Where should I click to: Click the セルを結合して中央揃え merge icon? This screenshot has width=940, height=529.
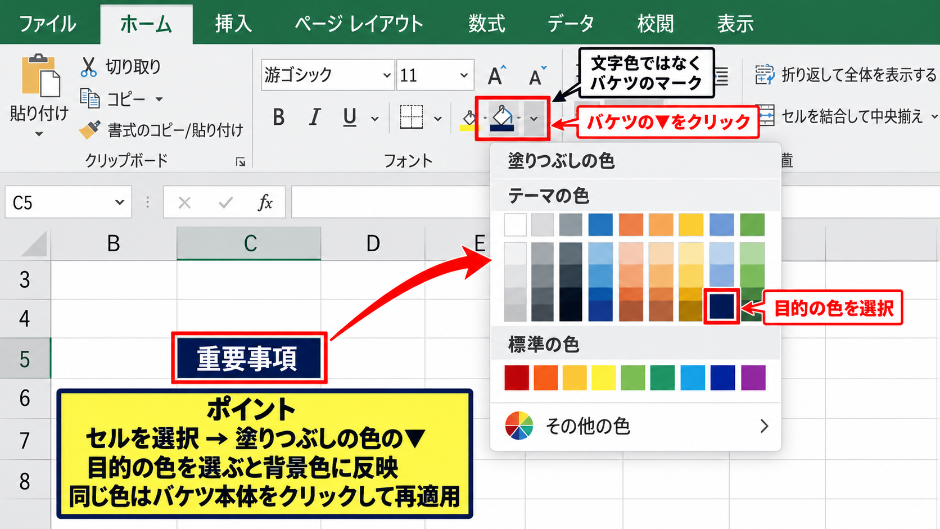click(766, 116)
